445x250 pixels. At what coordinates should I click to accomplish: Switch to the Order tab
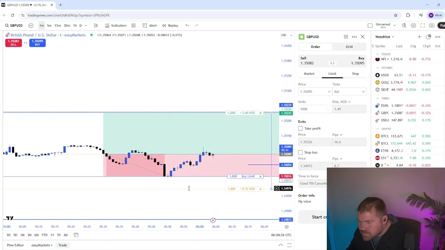point(315,47)
